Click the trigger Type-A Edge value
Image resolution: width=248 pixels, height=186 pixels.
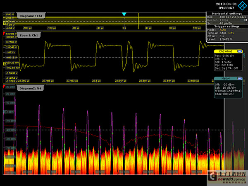click(x=223, y=33)
